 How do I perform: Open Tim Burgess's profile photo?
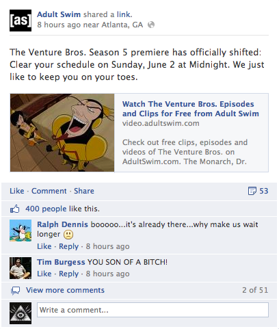coord(21,268)
